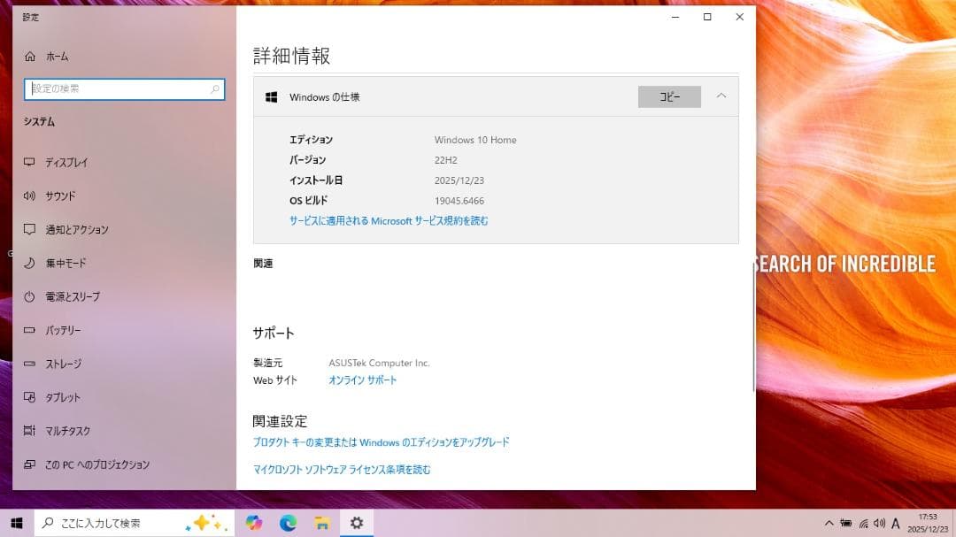The image size is (956, 537).
Task: Open 集中モード settings page
Action: [x=66, y=264]
